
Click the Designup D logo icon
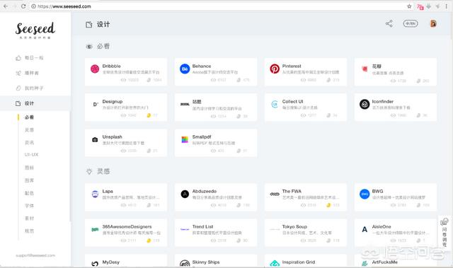(96, 104)
